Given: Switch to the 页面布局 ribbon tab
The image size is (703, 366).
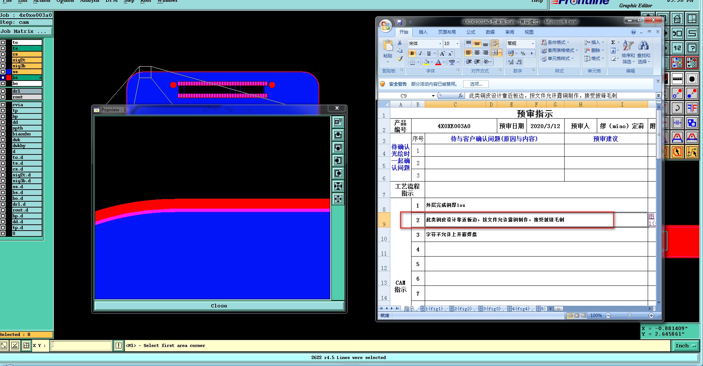Looking at the screenshot, I should 447,32.
